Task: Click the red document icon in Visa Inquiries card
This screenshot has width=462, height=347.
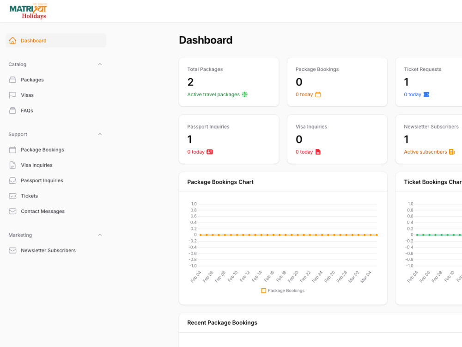Action: click(x=318, y=152)
